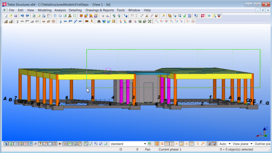
Task: Restore the inner view window
Action: tap(263, 10)
